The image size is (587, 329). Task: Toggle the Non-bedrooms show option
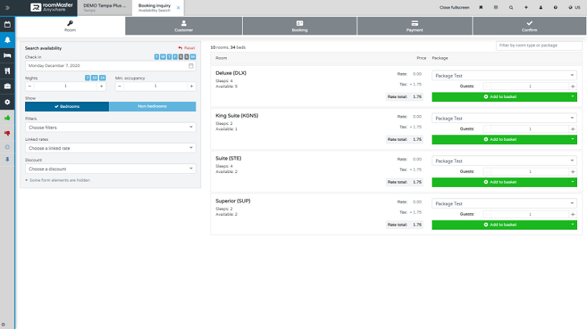tap(152, 107)
